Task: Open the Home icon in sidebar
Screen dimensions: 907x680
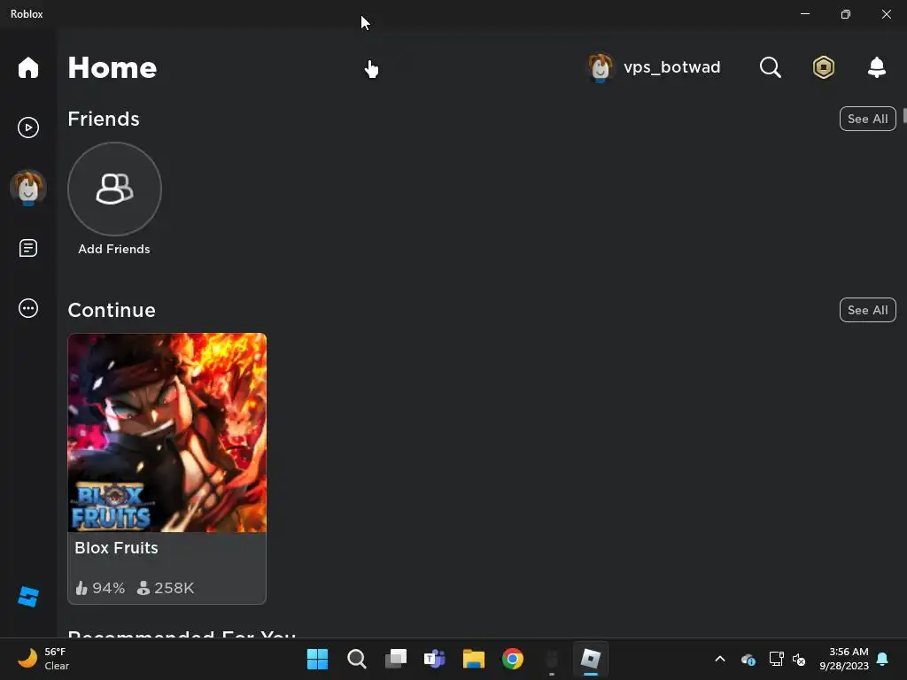Action: coord(27,67)
